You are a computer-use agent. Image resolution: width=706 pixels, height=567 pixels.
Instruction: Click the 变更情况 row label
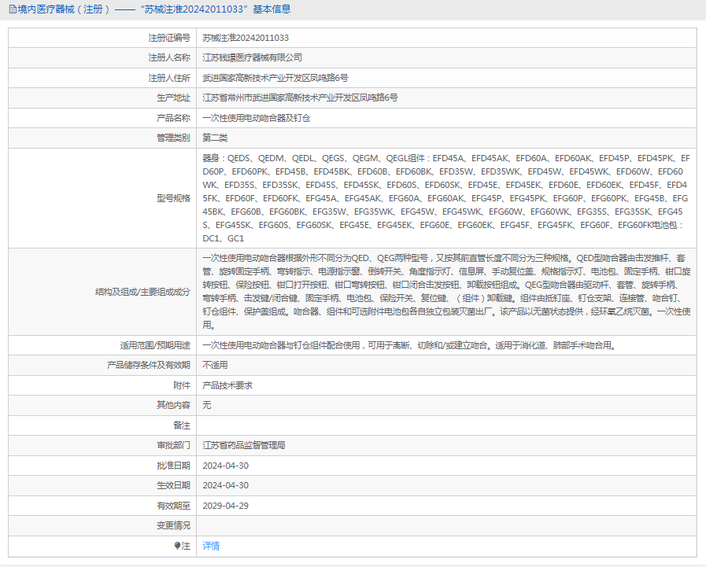[173, 525]
